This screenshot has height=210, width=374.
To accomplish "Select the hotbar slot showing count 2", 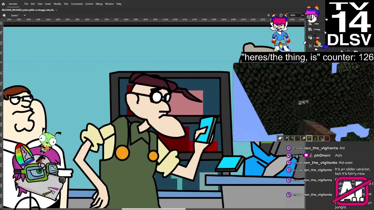I will (x=321, y=139).
